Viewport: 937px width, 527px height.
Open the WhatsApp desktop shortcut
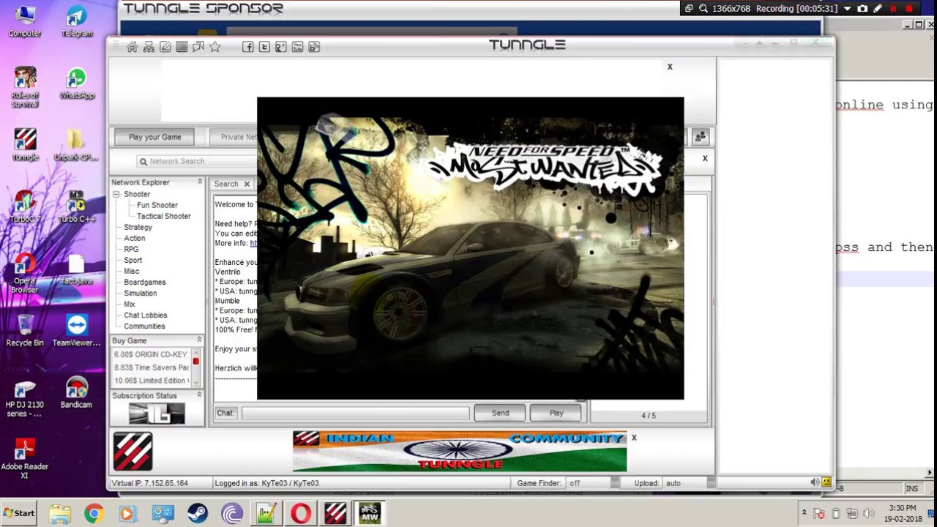click(x=77, y=84)
